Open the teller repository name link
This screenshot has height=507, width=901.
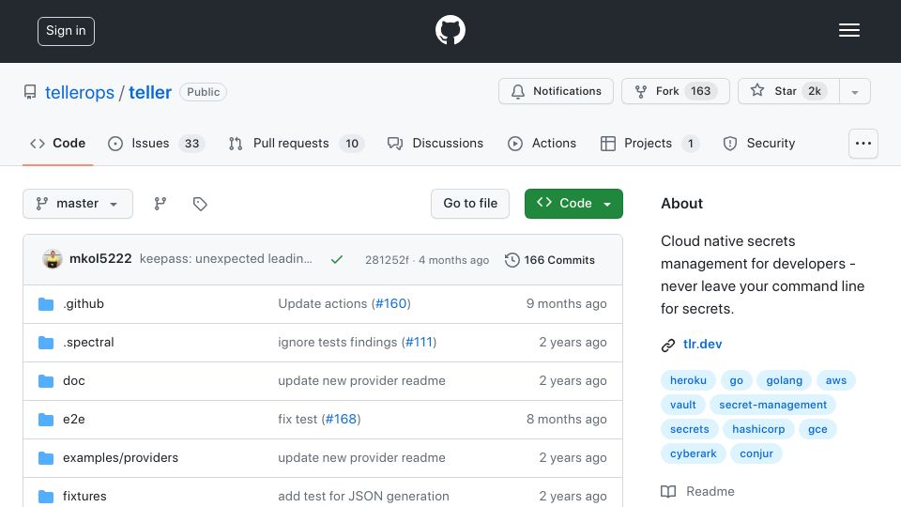pyautogui.click(x=150, y=93)
